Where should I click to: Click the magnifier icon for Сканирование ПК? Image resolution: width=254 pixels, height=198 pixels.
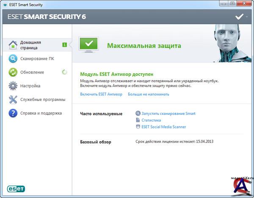point(13,59)
